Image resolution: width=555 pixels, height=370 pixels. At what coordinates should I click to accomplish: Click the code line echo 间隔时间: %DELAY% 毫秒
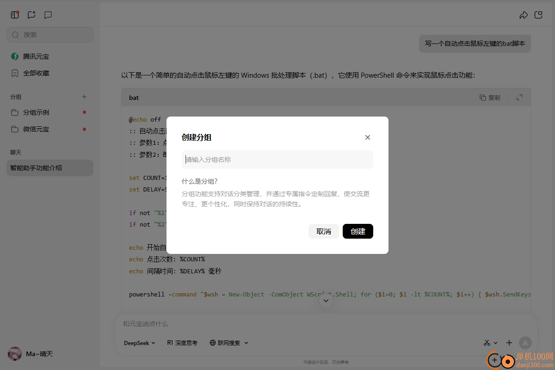(175, 271)
